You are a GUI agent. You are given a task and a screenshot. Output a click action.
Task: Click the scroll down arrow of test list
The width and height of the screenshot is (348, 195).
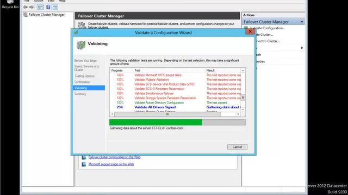pyautogui.click(x=243, y=109)
